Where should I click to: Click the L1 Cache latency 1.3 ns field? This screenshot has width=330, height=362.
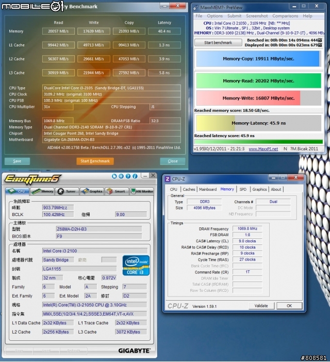click(164, 45)
